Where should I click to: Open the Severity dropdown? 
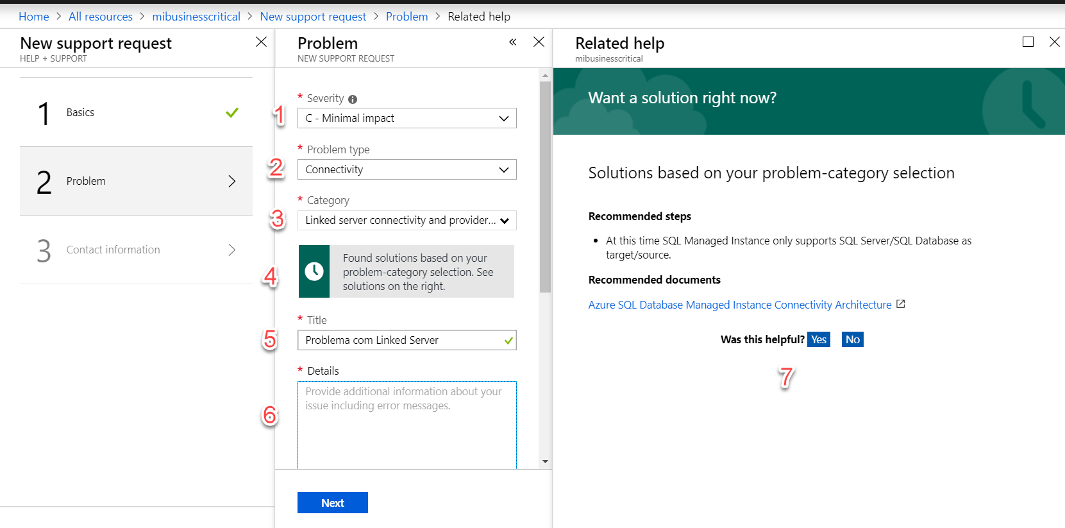(x=407, y=118)
